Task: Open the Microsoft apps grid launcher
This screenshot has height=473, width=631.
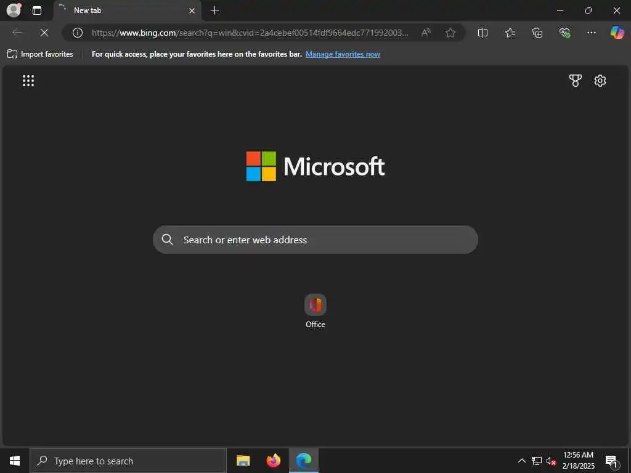Action: (x=28, y=81)
